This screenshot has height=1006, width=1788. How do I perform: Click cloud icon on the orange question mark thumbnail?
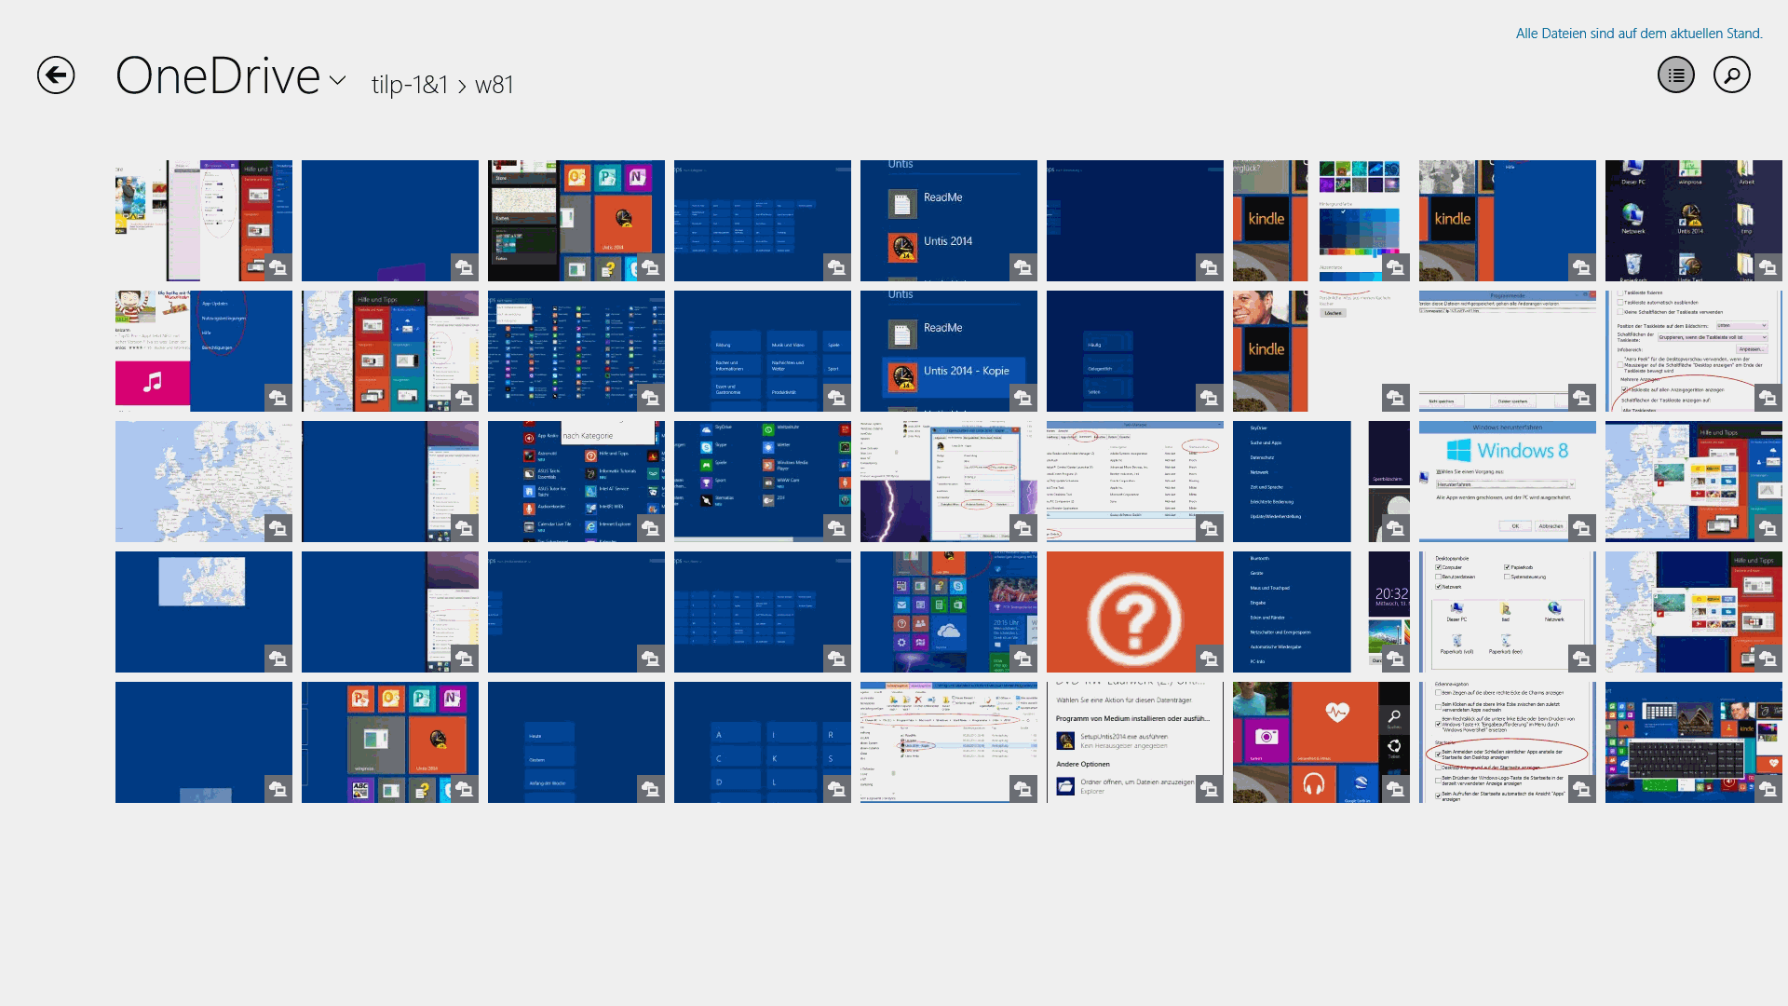tap(1209, 659)
